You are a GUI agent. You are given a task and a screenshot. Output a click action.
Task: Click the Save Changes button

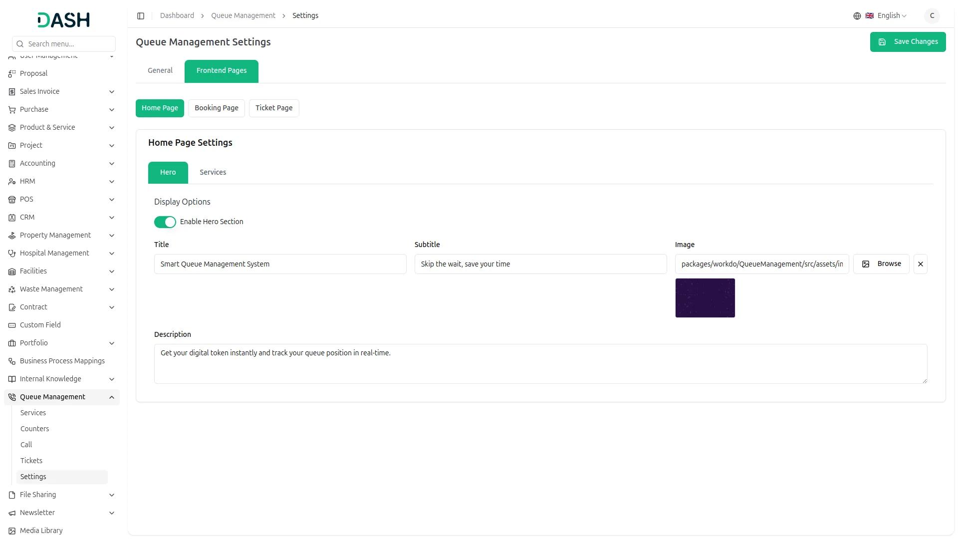908,42
